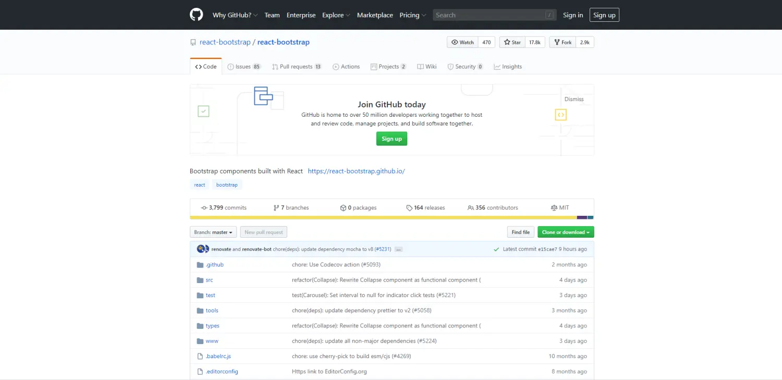Click the tools folder icon
This screenshot has height=380, width=782.
[x=200, y=311]
